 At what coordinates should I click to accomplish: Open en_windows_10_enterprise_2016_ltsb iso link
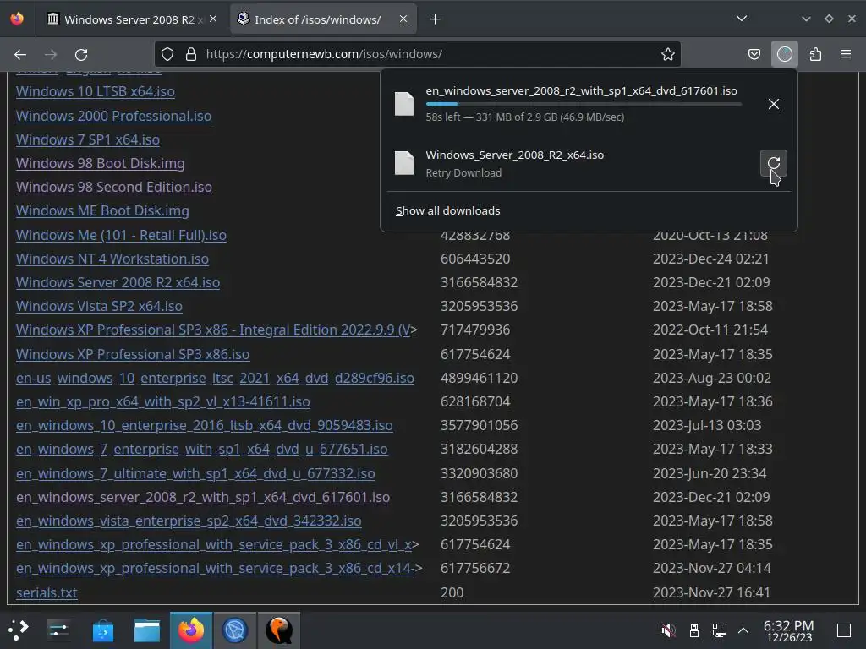[205, 426]
